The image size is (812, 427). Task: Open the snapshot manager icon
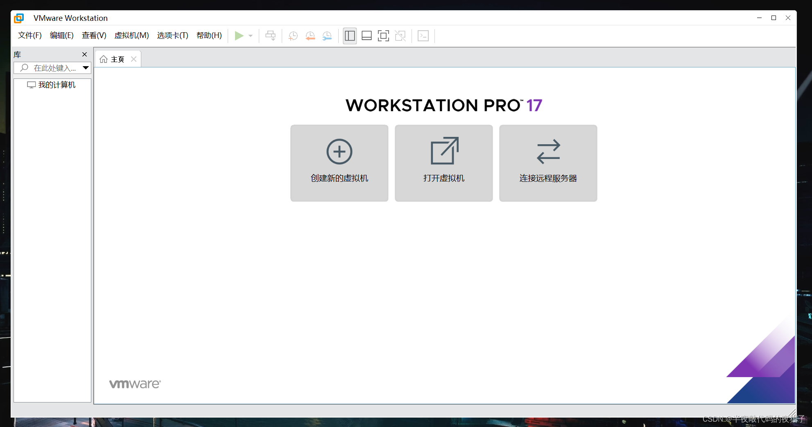[327, 36]
